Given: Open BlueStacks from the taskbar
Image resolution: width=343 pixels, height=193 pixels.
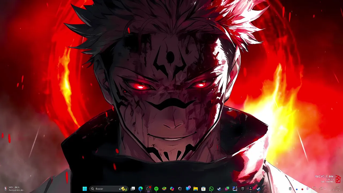Looking at the screenshot, I should [164, 189].
